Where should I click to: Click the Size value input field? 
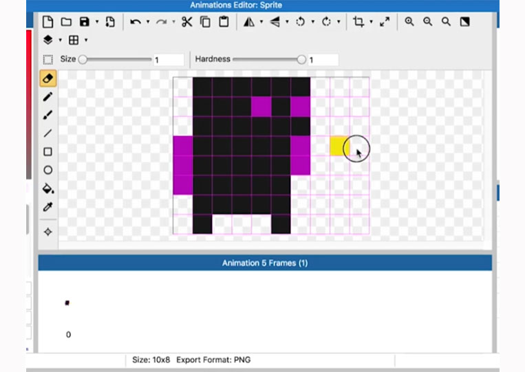(x=169, y=61)
